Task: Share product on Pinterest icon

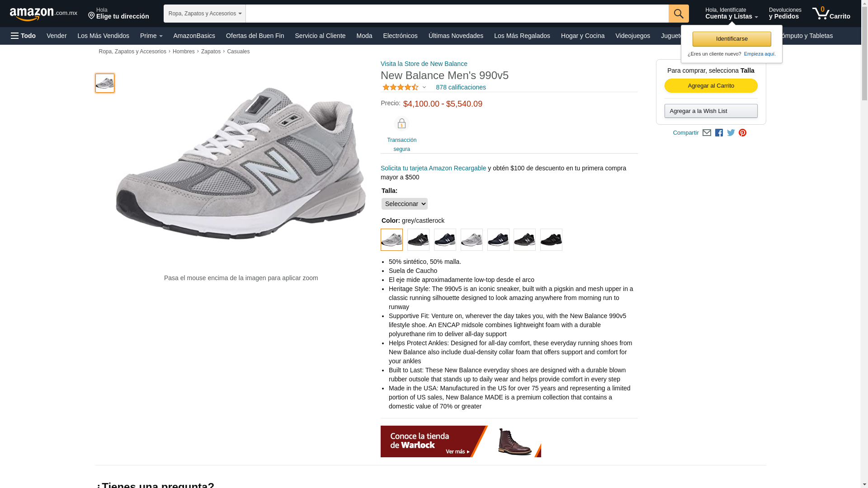Action: (742, 133)
